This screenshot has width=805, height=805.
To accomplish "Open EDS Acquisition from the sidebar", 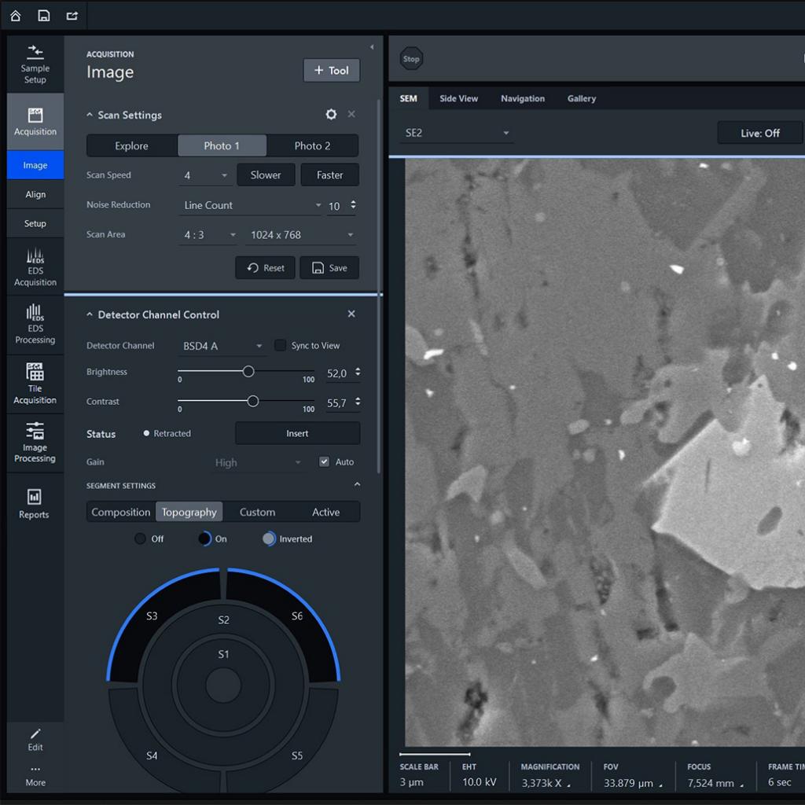I will coord(35,267).
